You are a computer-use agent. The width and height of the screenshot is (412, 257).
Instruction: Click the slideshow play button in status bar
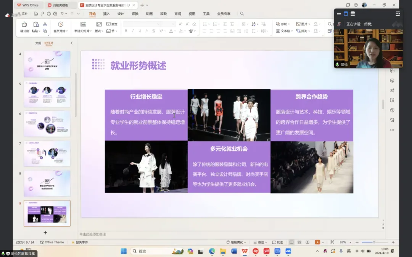point(317,242)
